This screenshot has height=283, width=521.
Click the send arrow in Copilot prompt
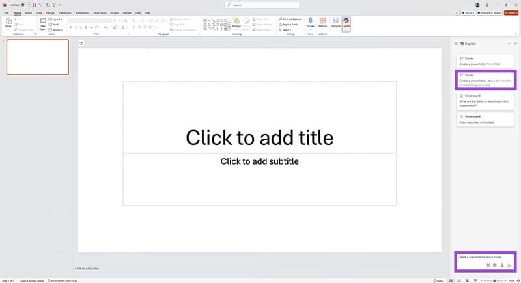[509, 265]
